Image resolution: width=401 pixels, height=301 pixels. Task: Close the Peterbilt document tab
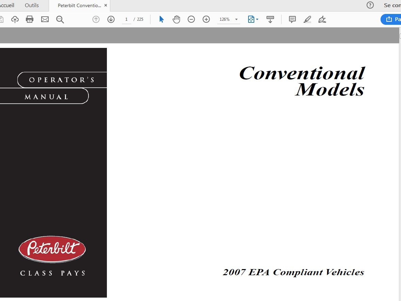click(x=106, y=5)
